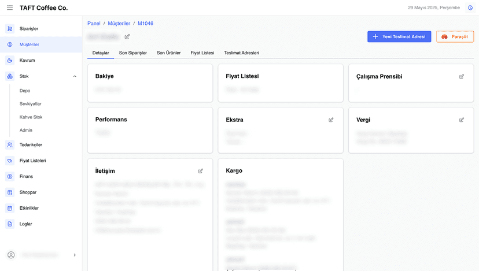The width and height of the screenshot is (479, 271).
Task: Open Loglar in the sidebar
Action: (x=41, y=224)
